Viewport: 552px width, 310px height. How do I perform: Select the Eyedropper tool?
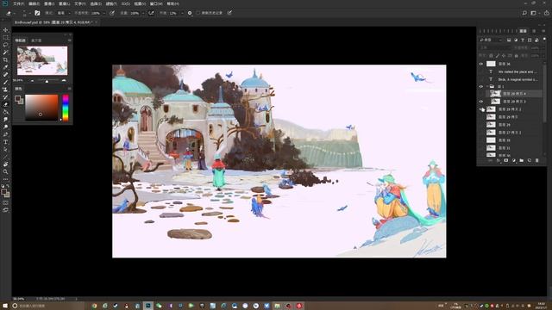pyautogui.click(x=5, y=67)
